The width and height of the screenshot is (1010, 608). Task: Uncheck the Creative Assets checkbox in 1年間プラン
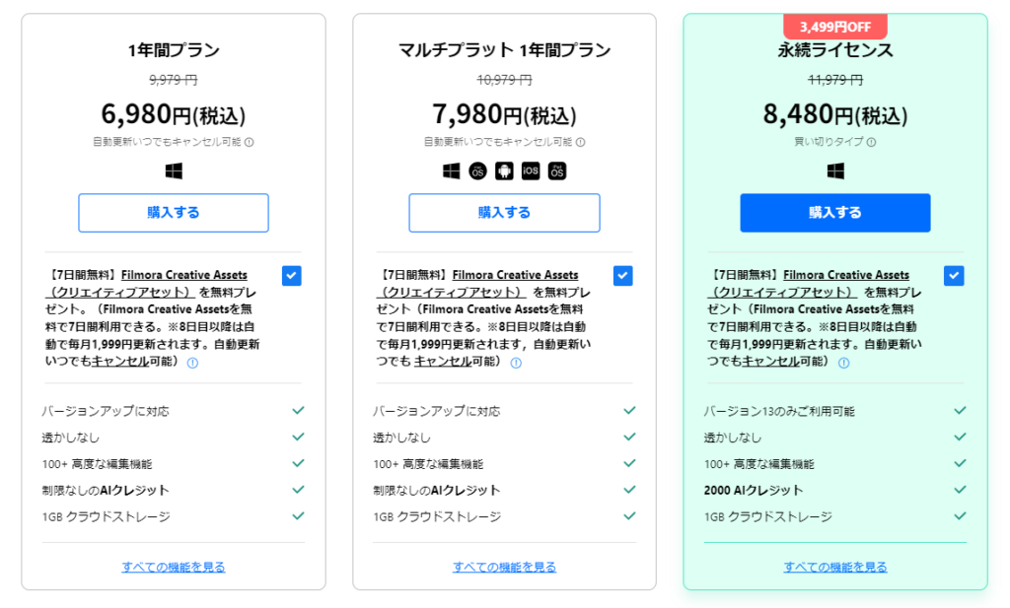pyautogui.click(x=292, y=276)
